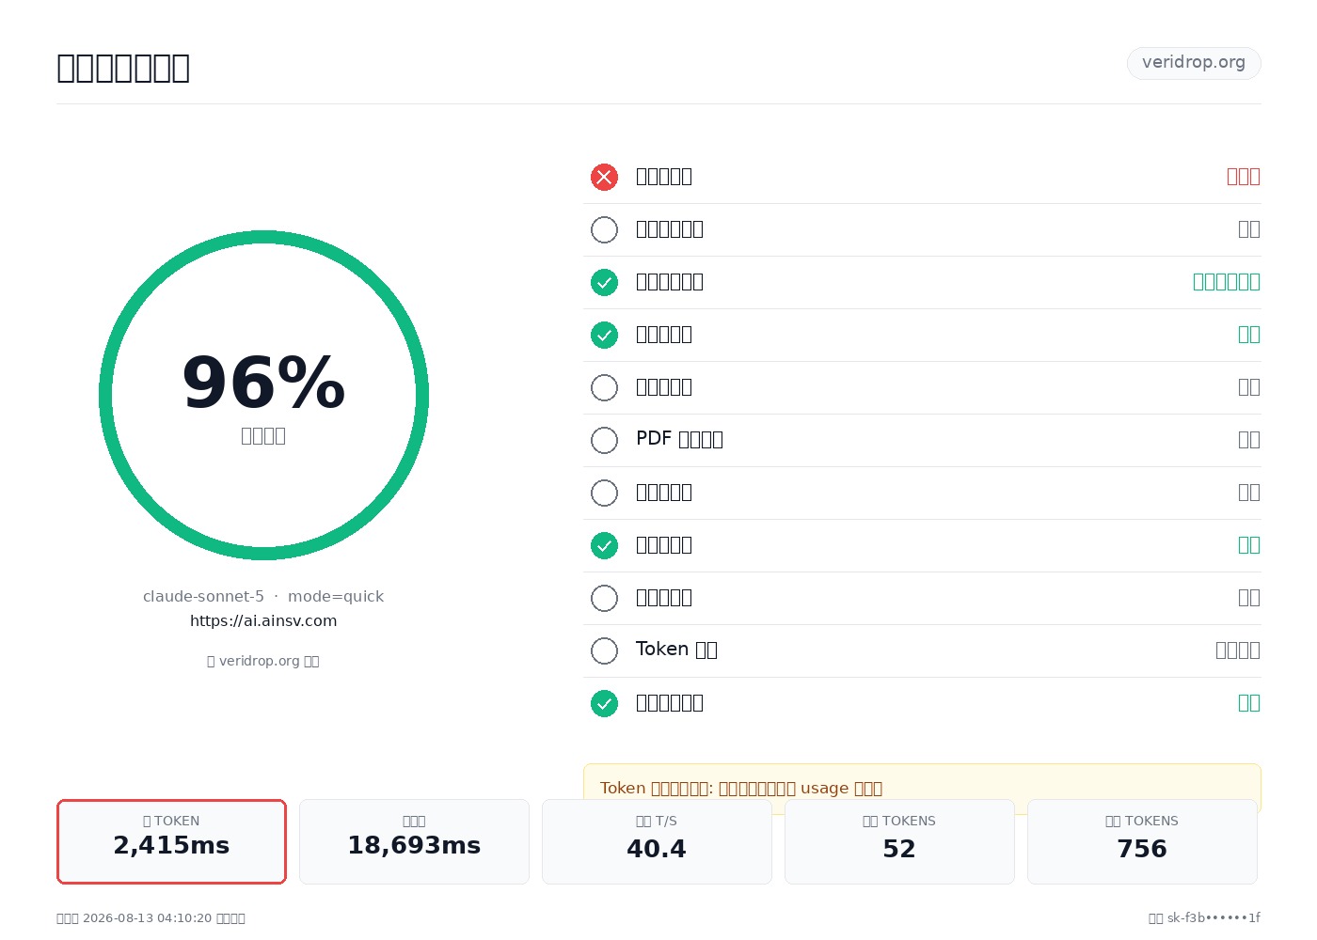
Task: Click the red status text on the failed row
Action: (x=1244, y=177)
